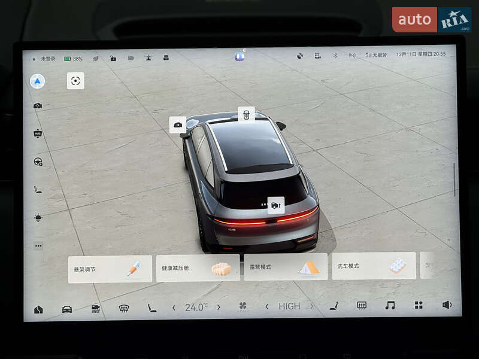Expand the three-dots more menu

[38, 245]
